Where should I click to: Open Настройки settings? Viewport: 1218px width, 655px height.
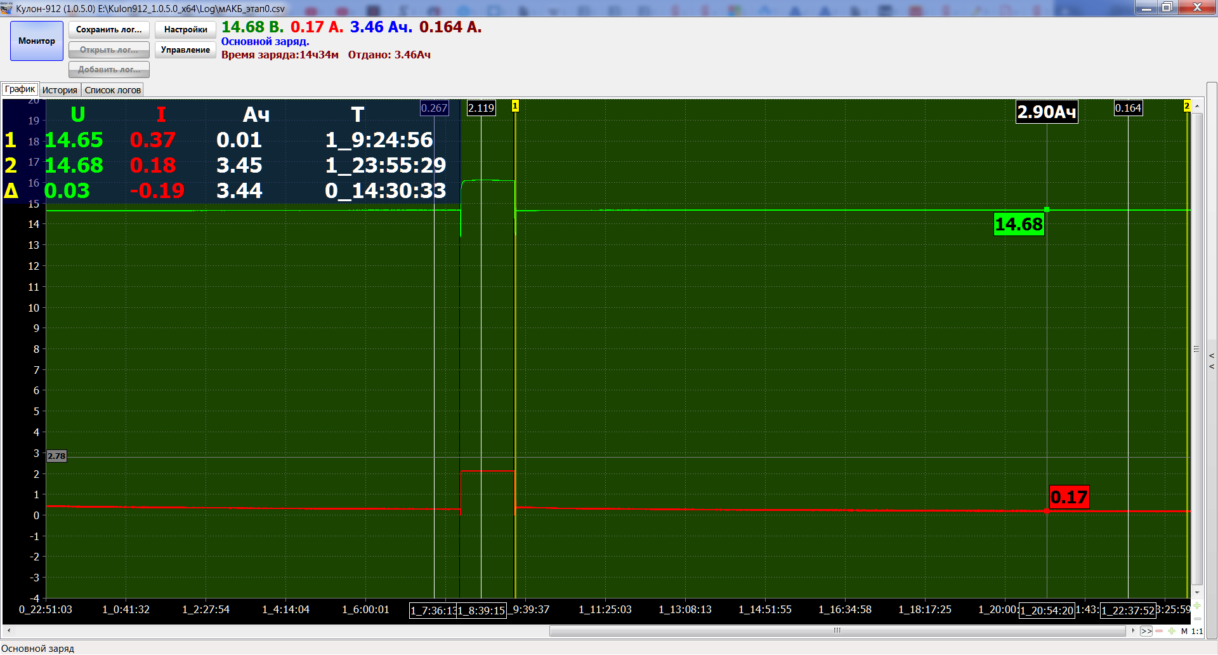click(x=185, y=30)
